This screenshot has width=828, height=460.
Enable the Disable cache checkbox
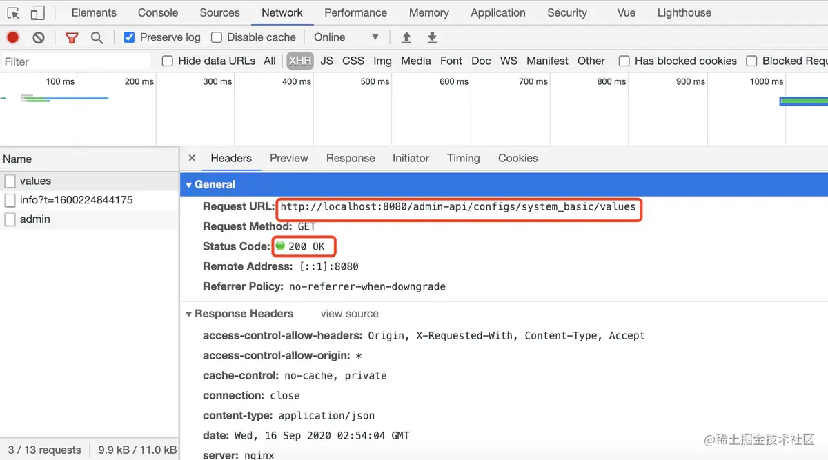(217, 37)
